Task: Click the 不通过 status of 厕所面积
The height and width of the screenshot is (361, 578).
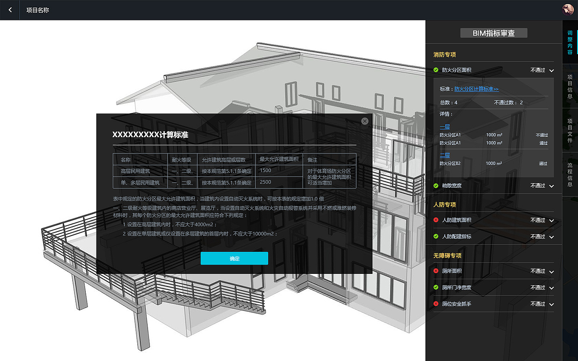Action: [x=538, y=271]
